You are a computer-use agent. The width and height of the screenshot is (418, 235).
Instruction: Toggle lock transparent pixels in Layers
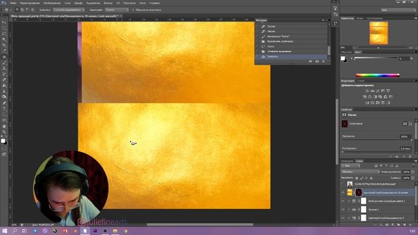pos(357,178)
